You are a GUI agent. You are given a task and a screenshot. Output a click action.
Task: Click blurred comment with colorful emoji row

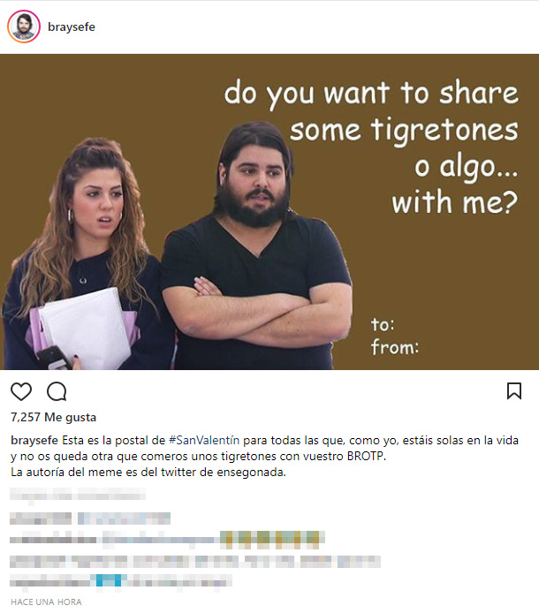(x=167, y=540)
